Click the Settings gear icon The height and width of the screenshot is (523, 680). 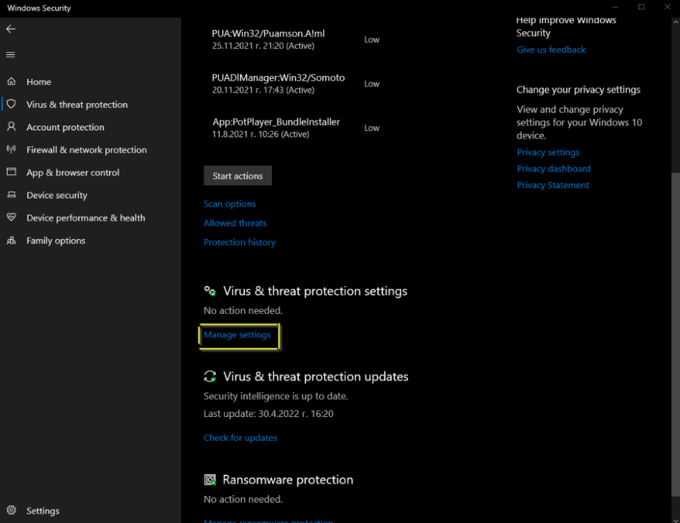(12, 510)
